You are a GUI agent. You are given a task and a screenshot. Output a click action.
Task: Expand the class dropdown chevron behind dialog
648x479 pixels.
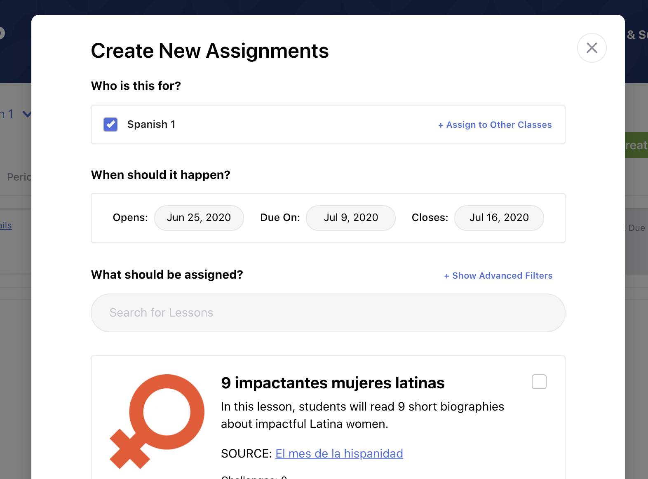[x=27, y=114]
